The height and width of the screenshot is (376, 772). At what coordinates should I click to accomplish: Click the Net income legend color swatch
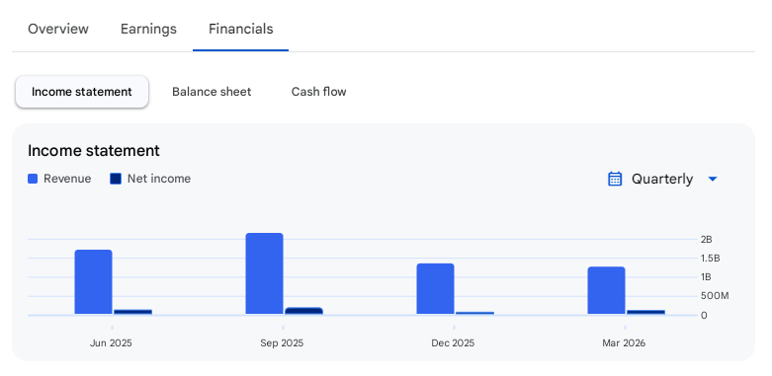pyautogui.click(x=116, y=179)
